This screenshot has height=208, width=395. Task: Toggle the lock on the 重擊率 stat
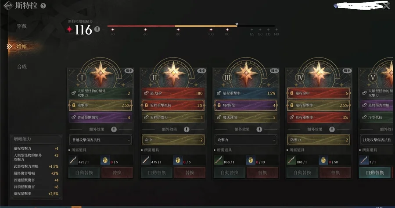[x=74, y=105]
